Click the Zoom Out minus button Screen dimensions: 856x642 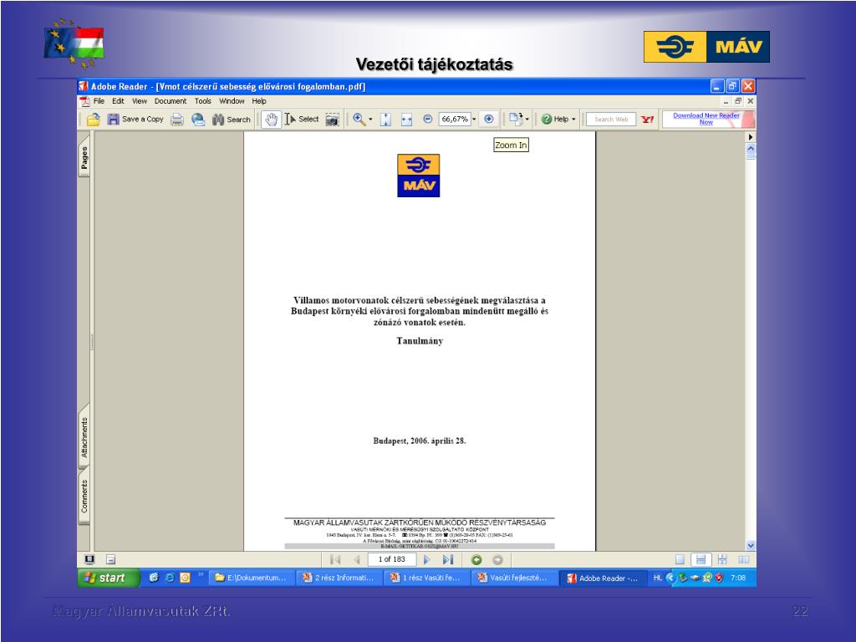point(427,119)
